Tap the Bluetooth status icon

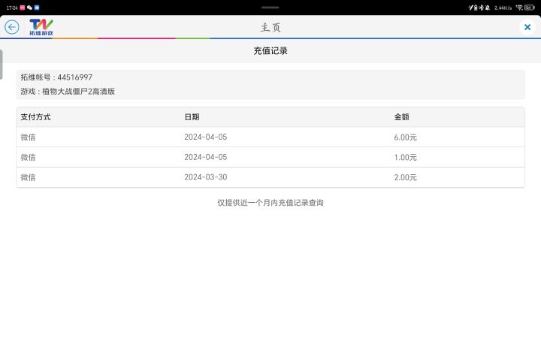click(x=482, y=8)
